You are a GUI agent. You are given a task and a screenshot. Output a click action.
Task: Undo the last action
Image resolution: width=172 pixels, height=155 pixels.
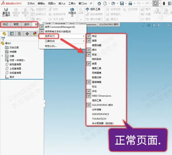pyautogui.click(x=139, y=4)
